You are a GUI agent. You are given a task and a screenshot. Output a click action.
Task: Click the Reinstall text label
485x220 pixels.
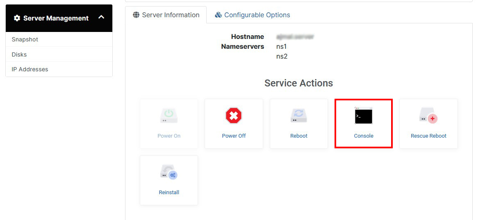pos(169,192)
